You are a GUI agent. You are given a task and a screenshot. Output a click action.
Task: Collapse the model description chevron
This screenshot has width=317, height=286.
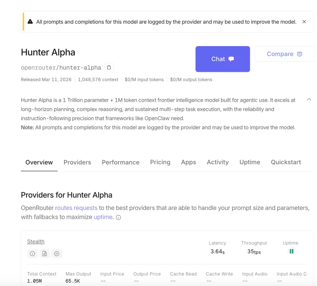tap(309, 100)
